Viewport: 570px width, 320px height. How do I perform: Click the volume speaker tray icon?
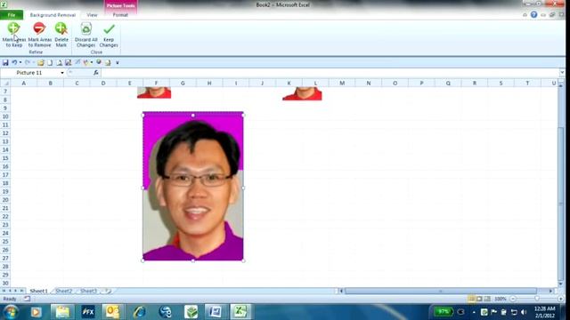(524, 312)
